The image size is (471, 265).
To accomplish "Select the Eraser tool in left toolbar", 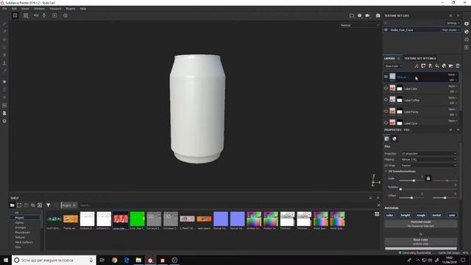I will [4, 32].
